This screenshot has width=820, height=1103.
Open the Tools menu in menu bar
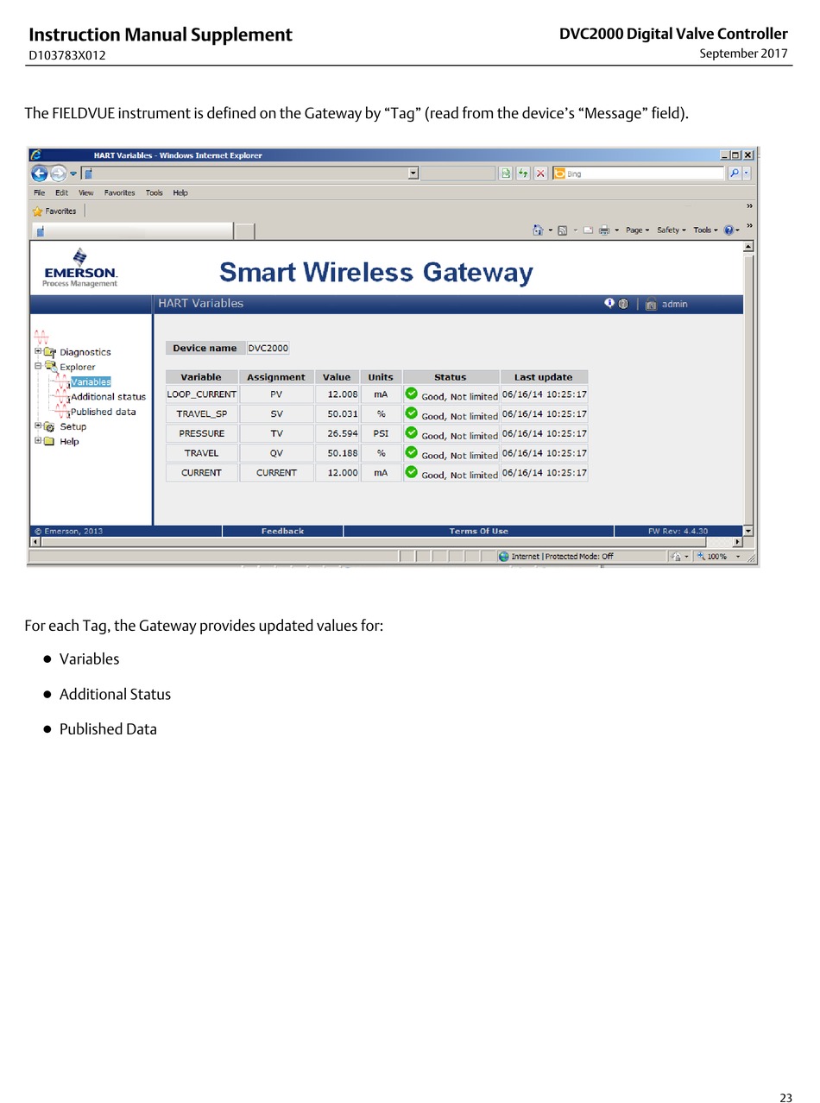tap(154, 193)
